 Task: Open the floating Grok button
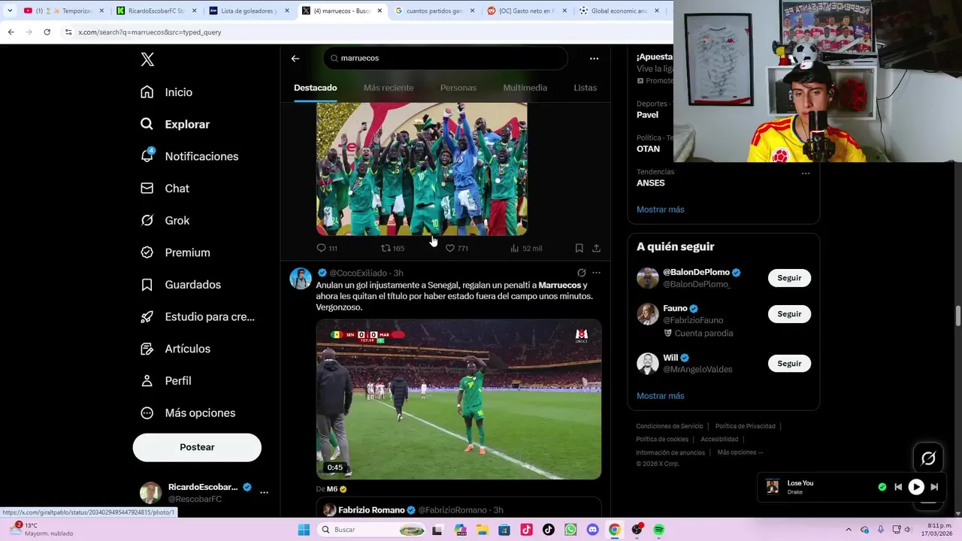(928, 458)
